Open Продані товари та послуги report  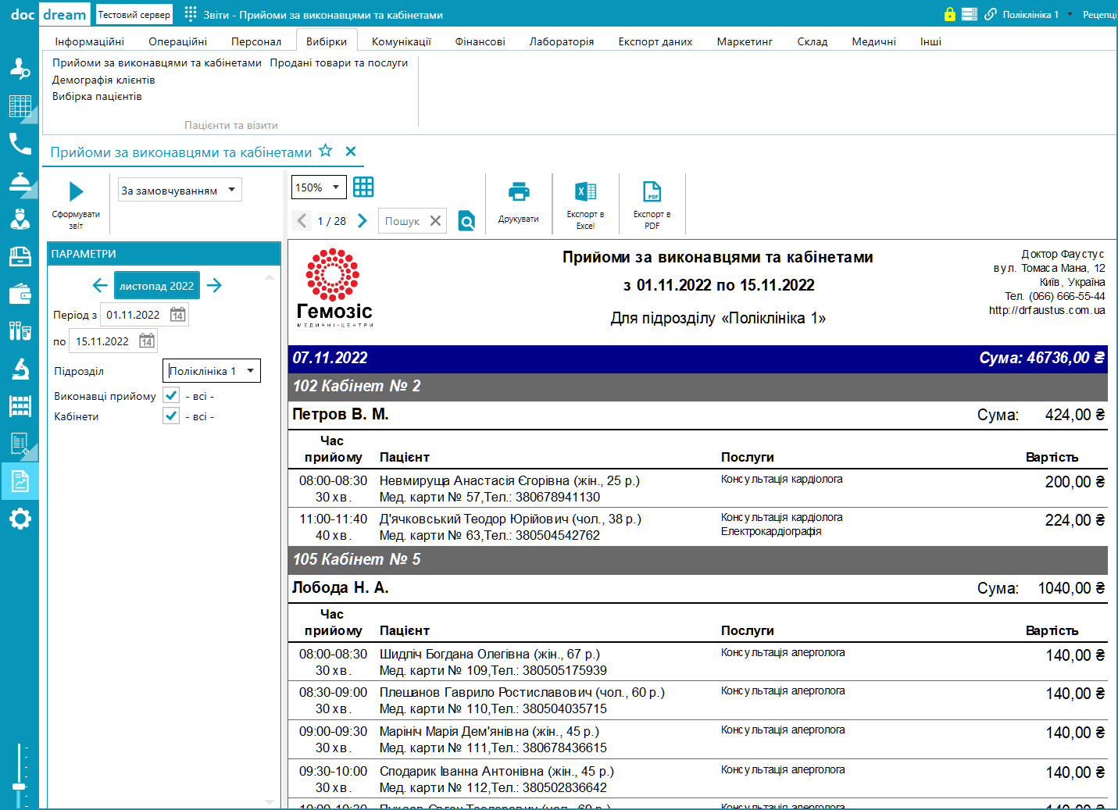[x=339, y=62]
